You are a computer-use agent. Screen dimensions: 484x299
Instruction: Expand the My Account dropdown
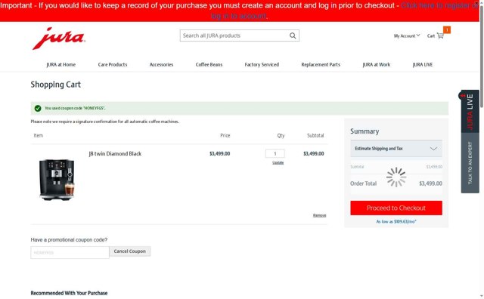coord(407,35)
